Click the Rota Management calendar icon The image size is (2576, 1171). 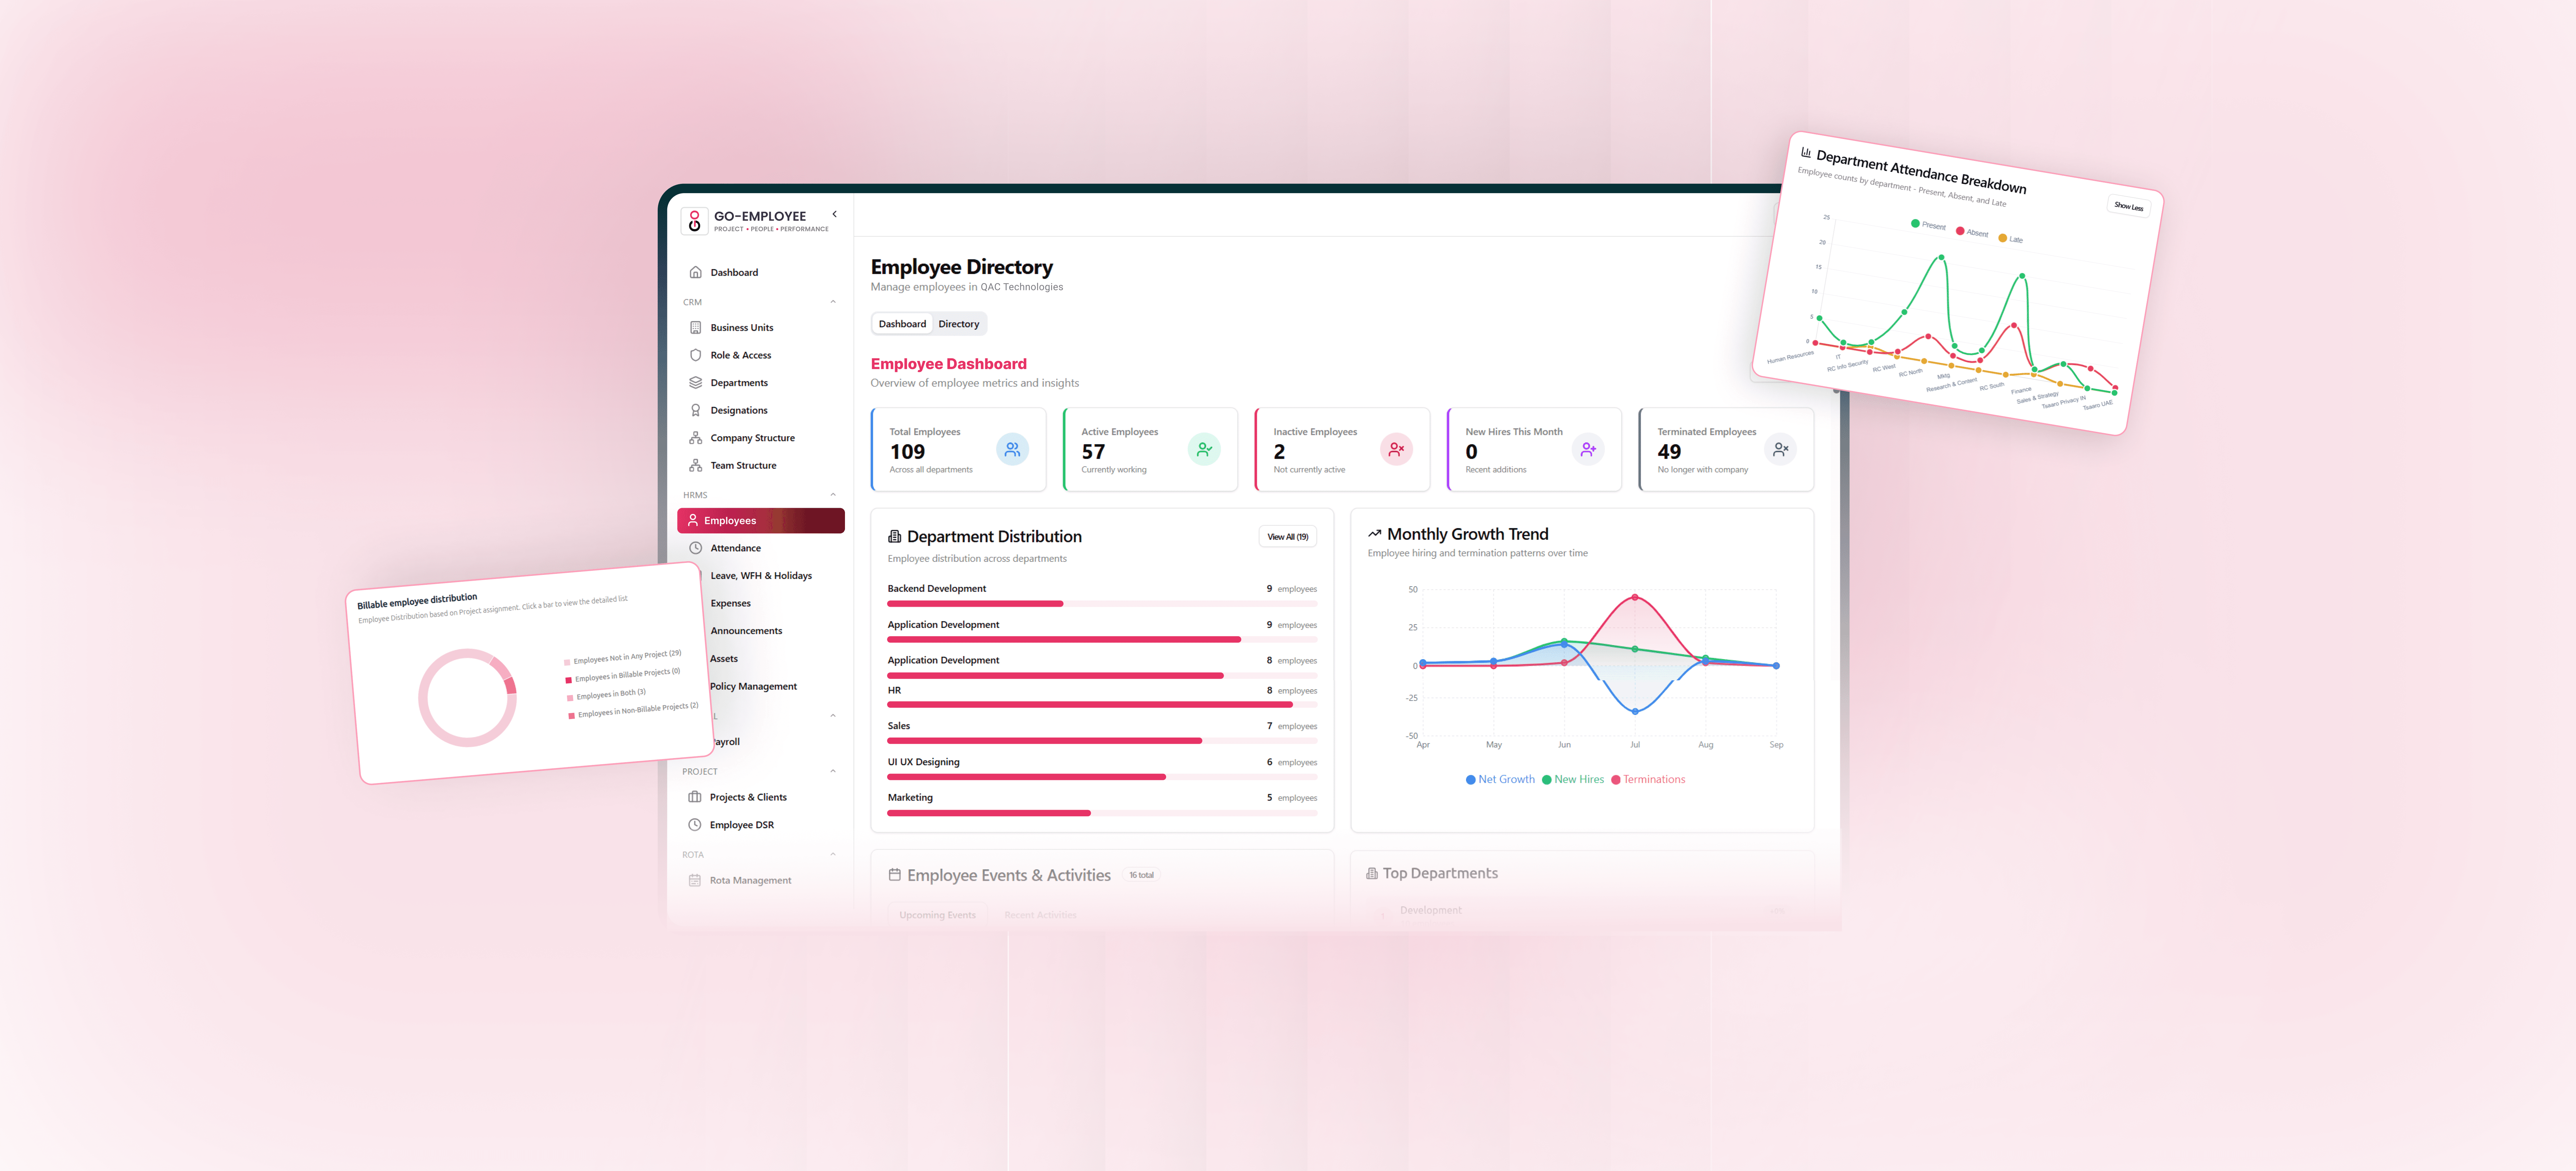tap(695, 880)
